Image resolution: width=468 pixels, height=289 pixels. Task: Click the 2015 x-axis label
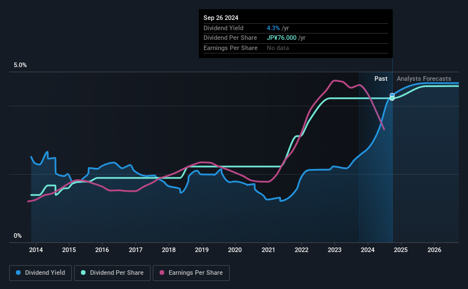(x=69, y=250)
